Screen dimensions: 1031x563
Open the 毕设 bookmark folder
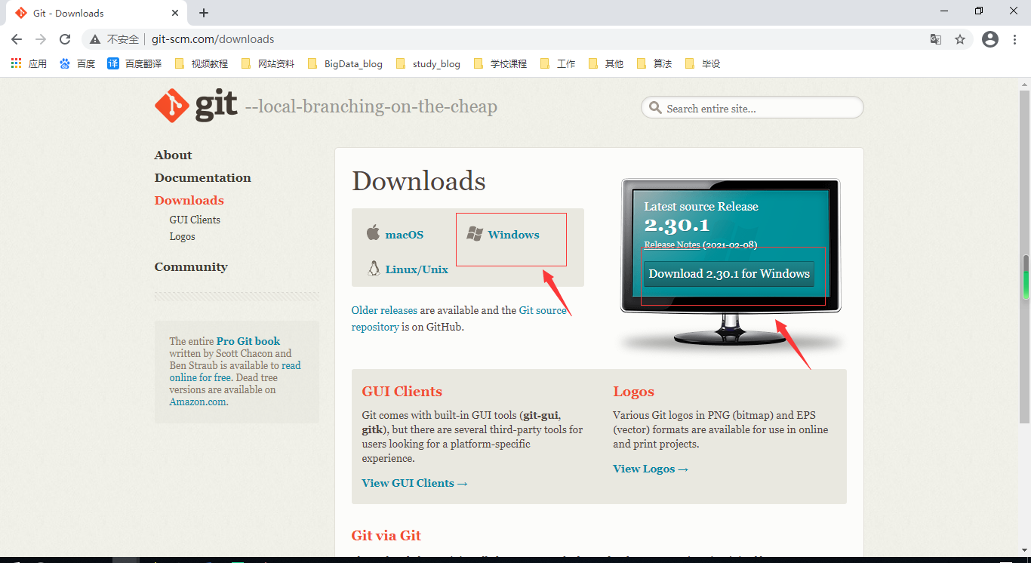[703, 63]
